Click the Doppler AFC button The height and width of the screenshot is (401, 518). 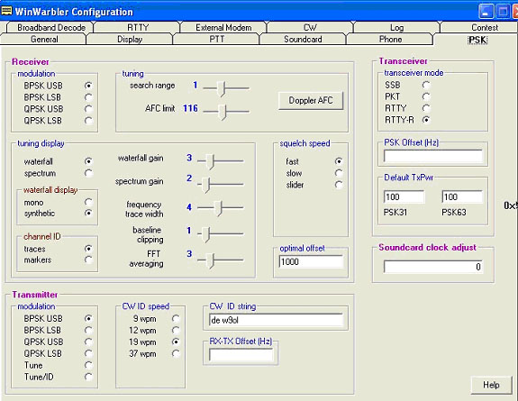(x=311, y=101)
